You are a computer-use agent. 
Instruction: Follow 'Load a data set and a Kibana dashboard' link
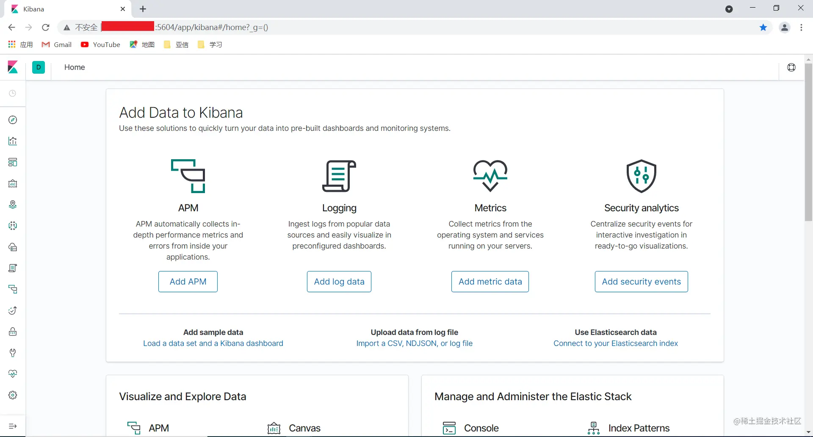213,343
